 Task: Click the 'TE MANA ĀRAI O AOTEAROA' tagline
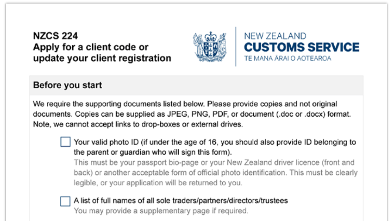pyautogui.click(x=288, y=58)
